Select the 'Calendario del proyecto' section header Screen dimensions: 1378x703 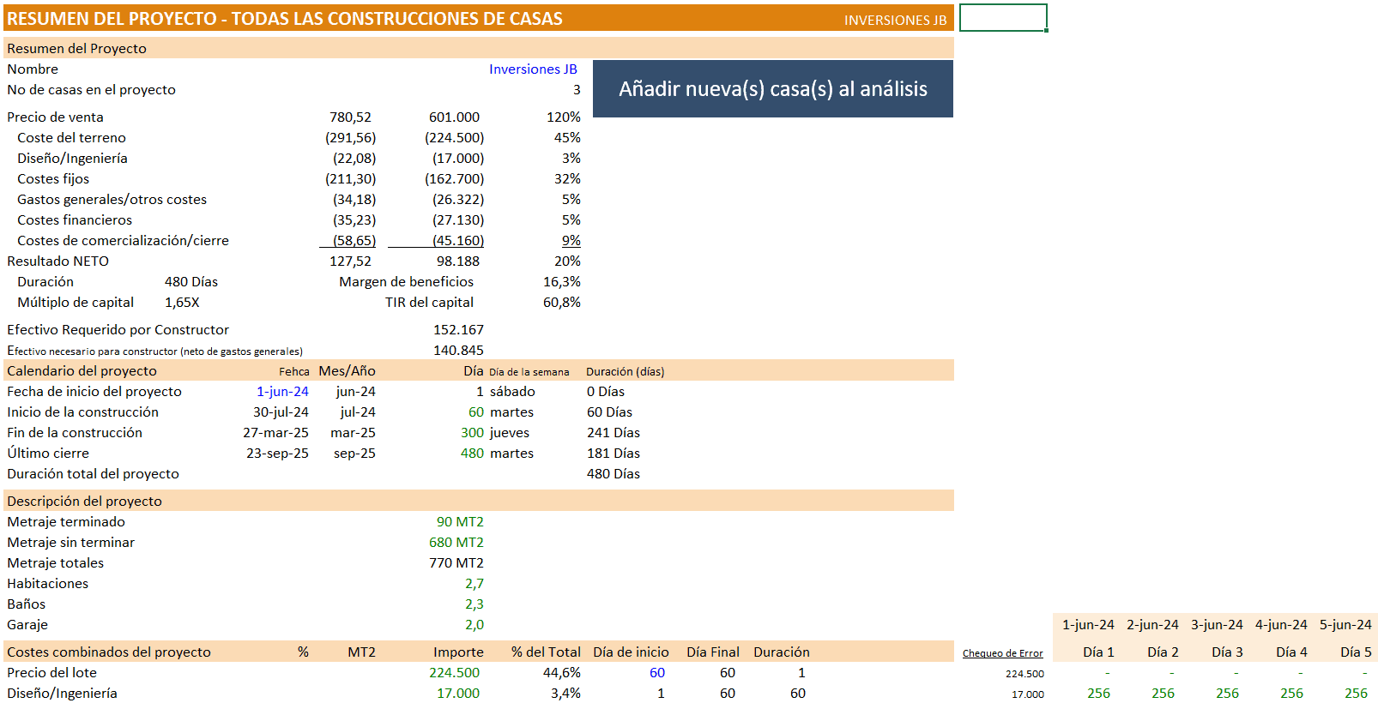[x=82, y=371]
